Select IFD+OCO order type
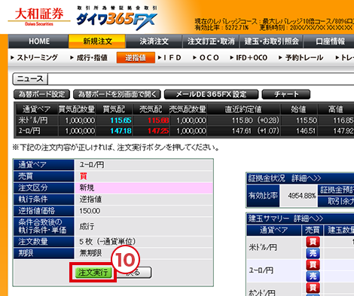This screenshot has width=354, height=296. coord(249,58)
